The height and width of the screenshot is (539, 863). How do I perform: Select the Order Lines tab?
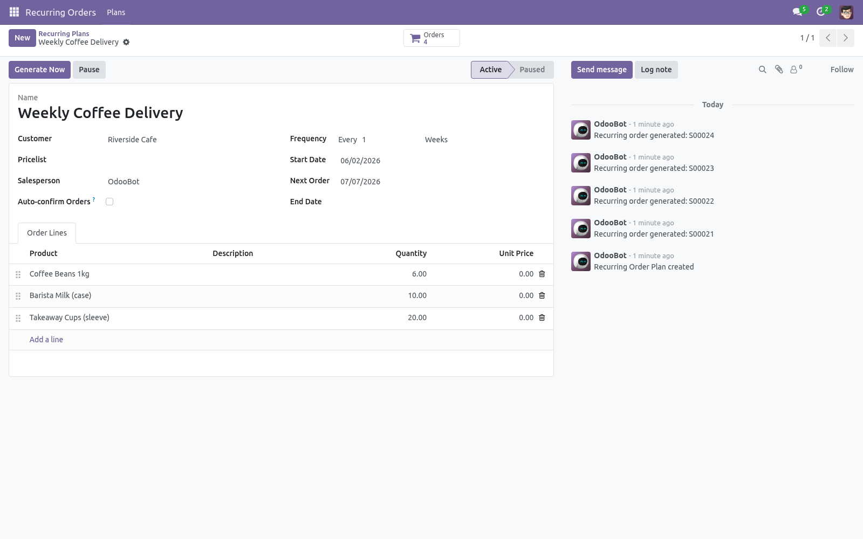pyautogui.click(x=47, y=233)
